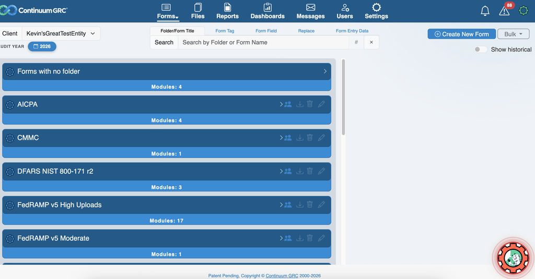Select the Folder/Form Title search tab
535x279 pixels.
pos(177,31)
